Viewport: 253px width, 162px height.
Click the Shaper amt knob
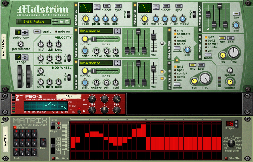coord(188,55)
